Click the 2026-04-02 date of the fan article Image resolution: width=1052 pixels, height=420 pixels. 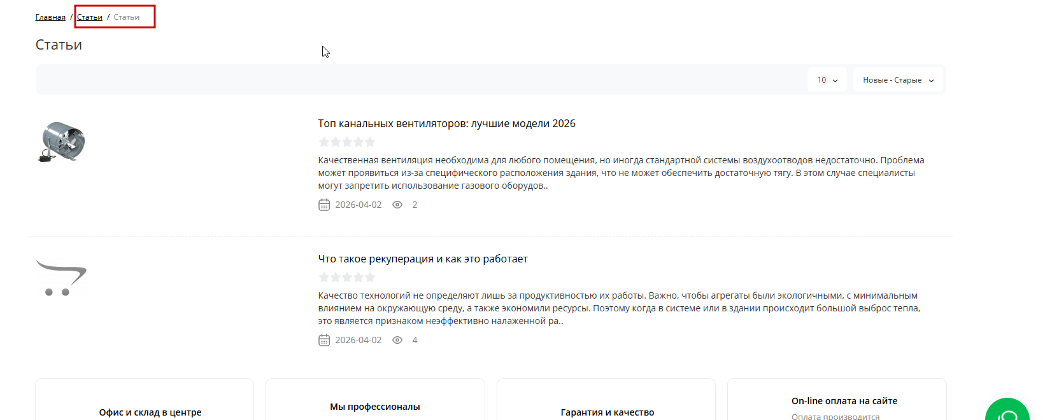click(359, 205)
